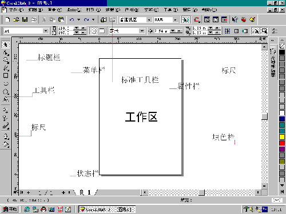This screenshot has height=214, width=286.
Task: Toggle the pressed pointer button beside zoom box
Action: 185,19
